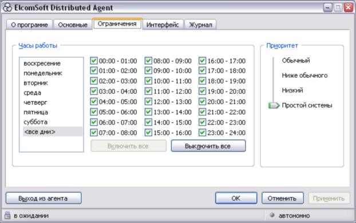
Task: Go to the О программе tab
Action: pyautogui.click(x=29, y=25)
